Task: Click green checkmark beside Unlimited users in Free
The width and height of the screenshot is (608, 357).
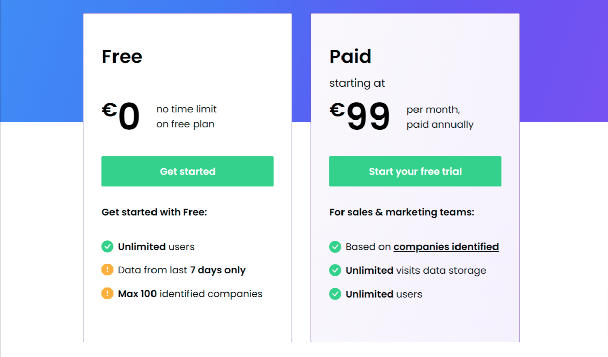Action: pos(107,247)
